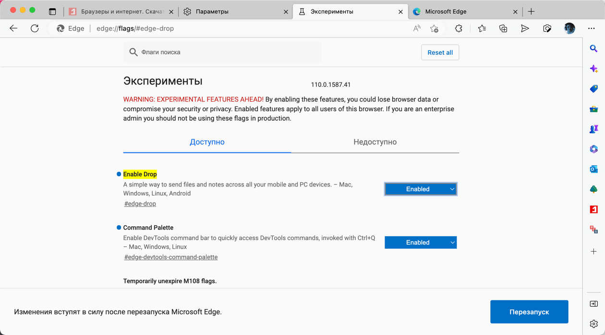The image size is (605, 335).
Task: Open the Enable Drop state dropdown
Action: (421, 189)
